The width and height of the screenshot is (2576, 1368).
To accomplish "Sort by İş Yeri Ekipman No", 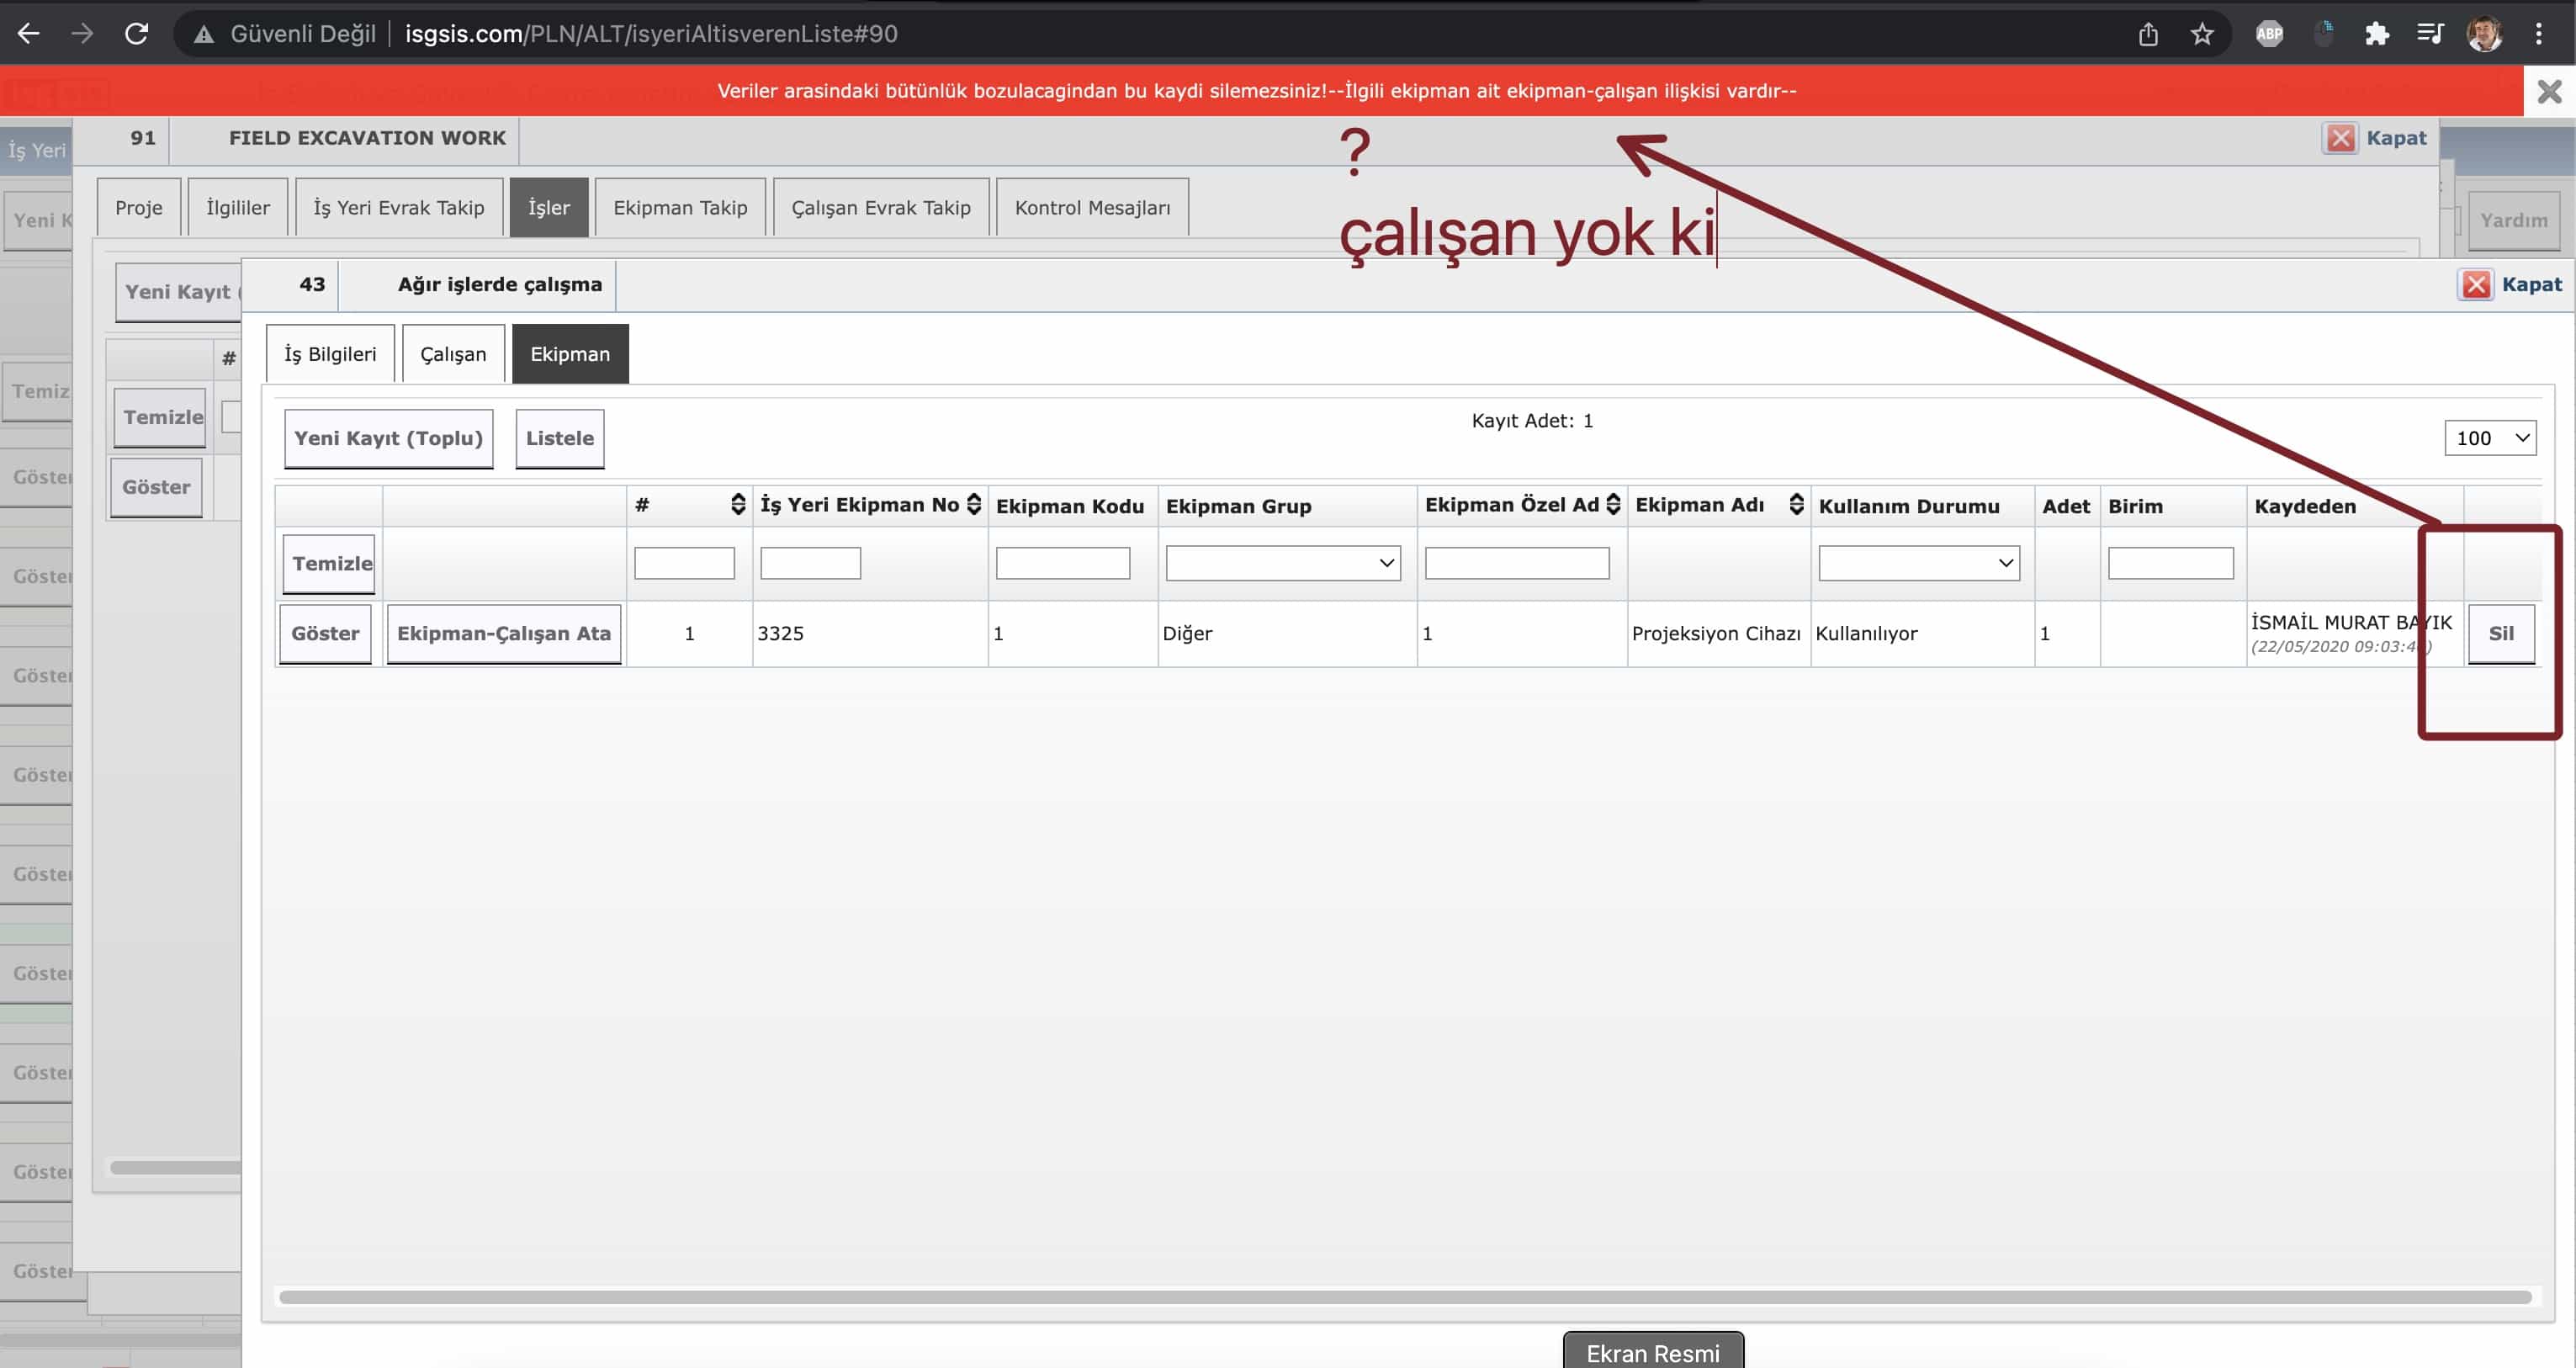I will tap(974, 504).
